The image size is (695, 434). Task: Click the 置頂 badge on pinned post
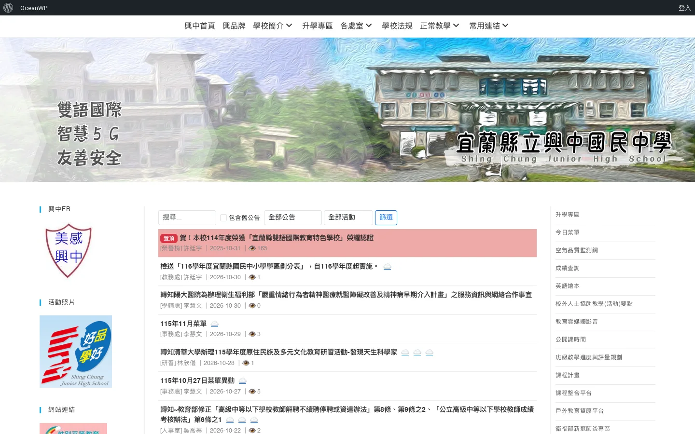(169, 238)
